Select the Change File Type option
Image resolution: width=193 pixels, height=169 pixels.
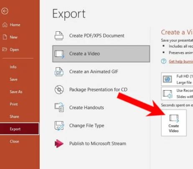(x=101, y=126)
